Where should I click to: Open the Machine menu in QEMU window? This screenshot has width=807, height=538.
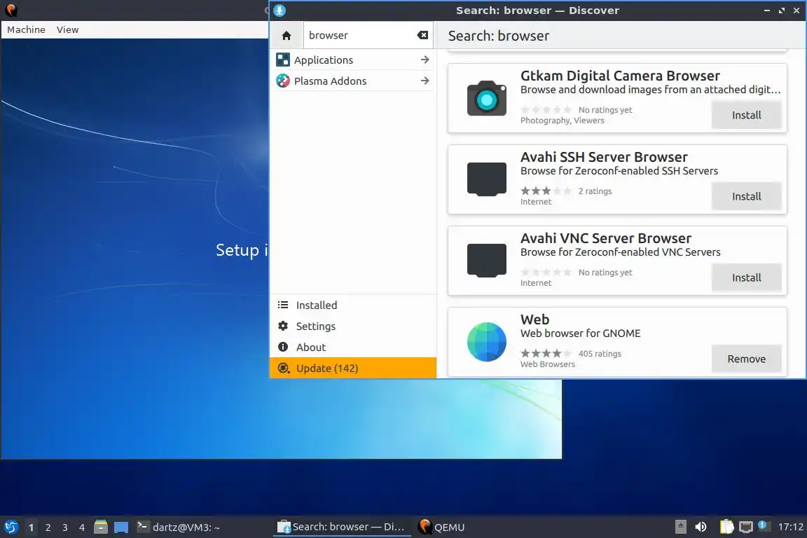26,30
